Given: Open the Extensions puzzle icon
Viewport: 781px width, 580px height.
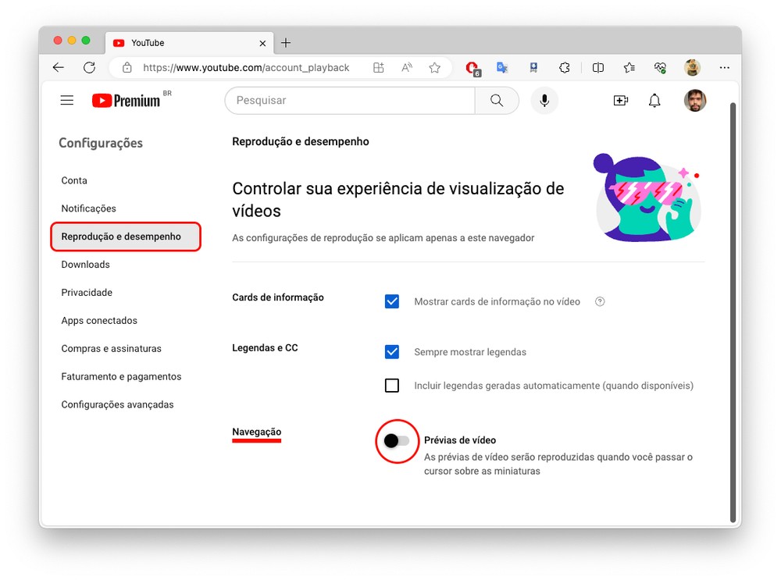Looking at the screenshot, I should click(565, 68).
